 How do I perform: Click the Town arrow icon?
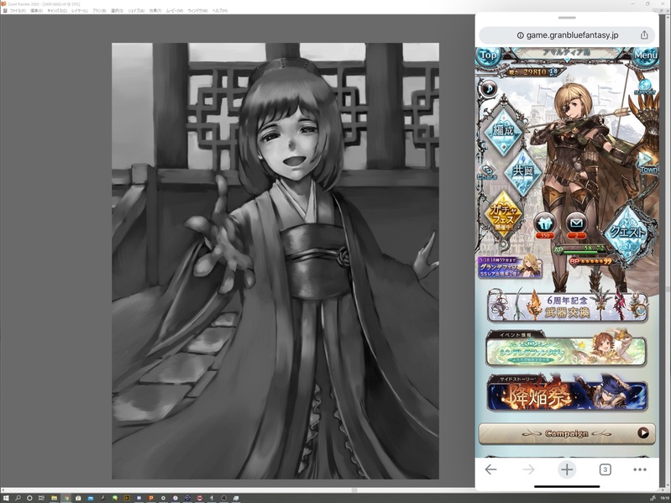[x=647, y=163]
